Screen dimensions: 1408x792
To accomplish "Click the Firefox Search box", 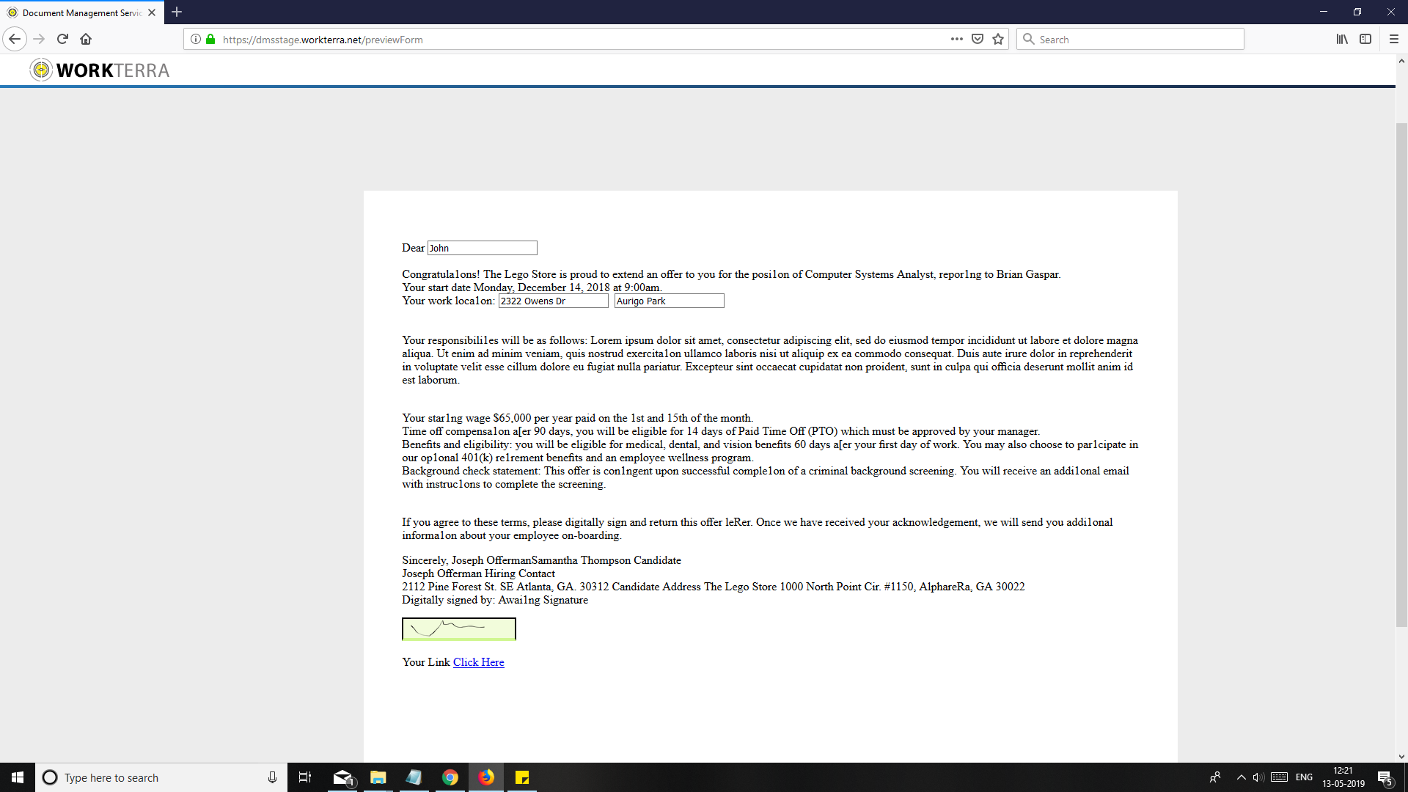I will (x=1130, y=39).
